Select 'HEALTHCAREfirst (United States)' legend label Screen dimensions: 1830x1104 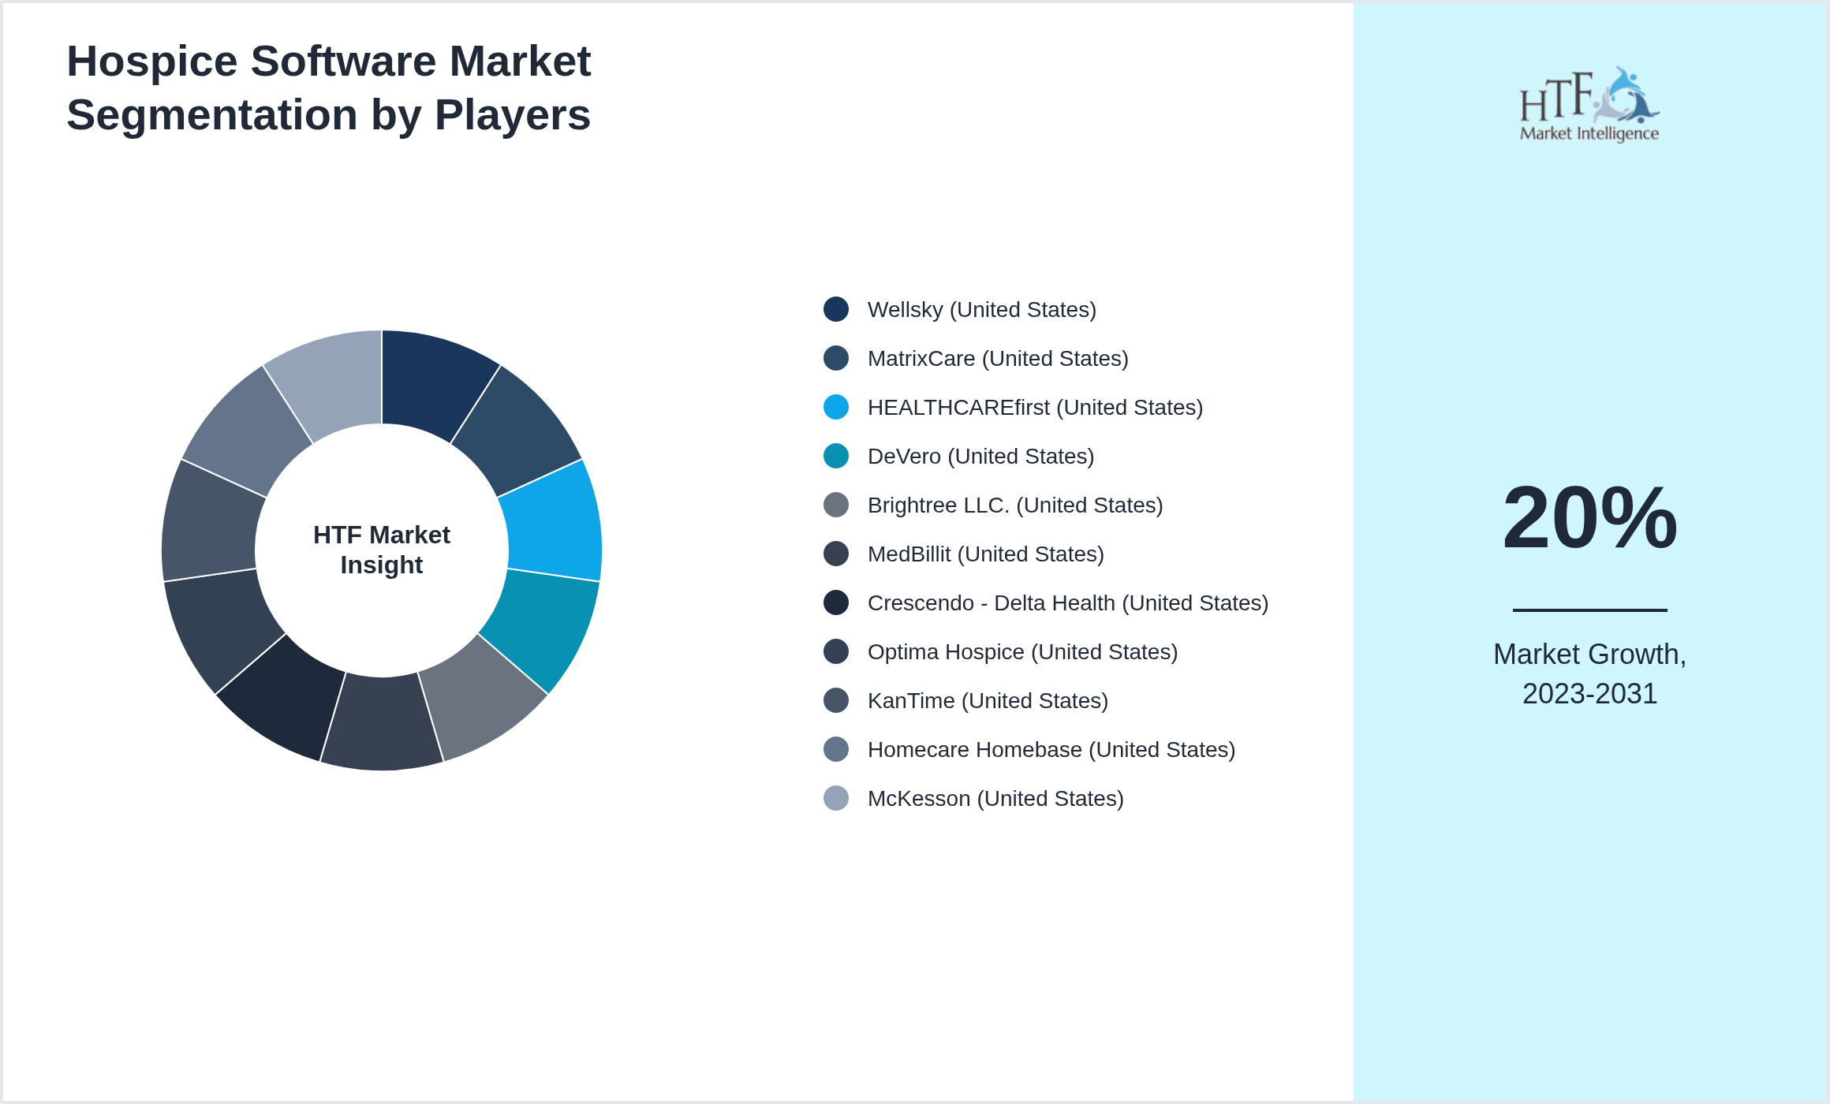click(x=1036, y=408)
